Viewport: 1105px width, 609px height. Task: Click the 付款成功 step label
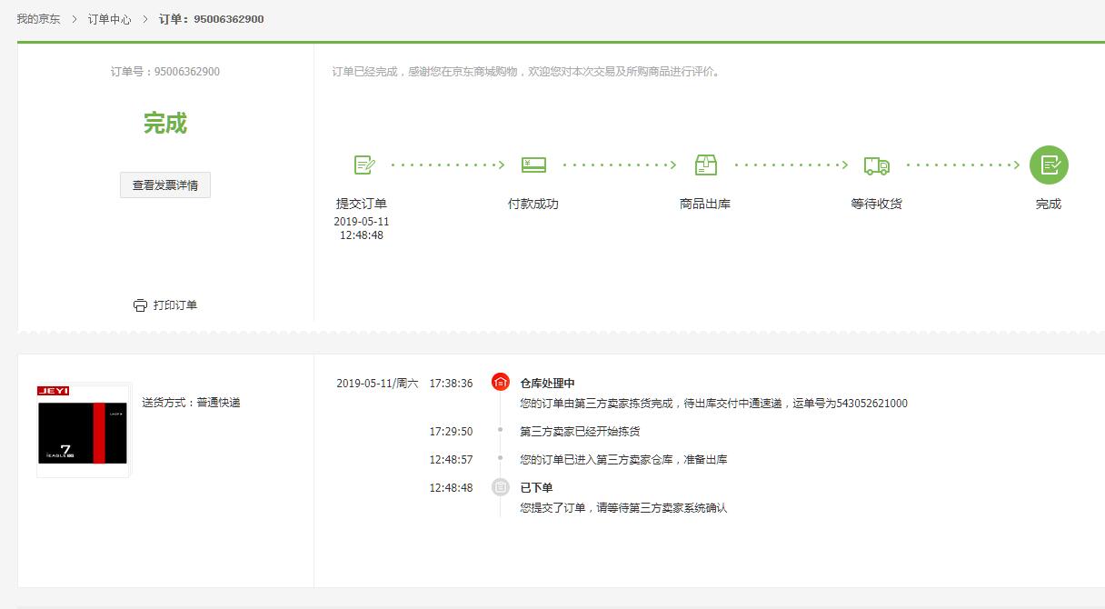point(533,204)
